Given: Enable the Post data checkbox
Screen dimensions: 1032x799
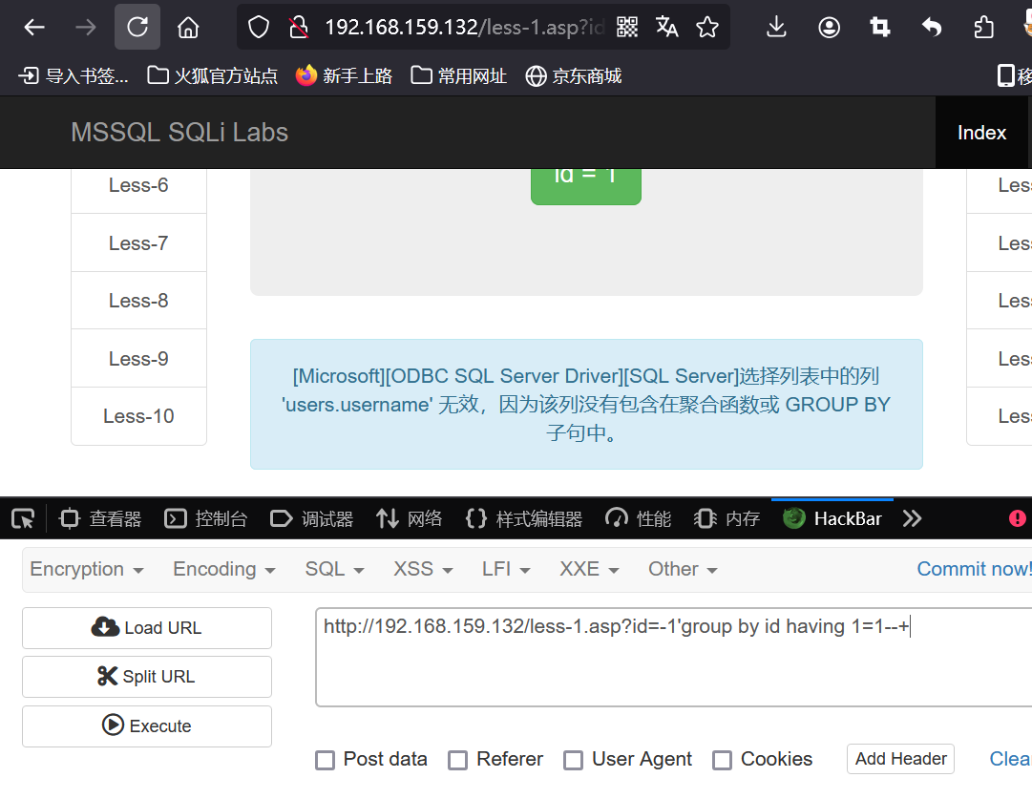Looking at the screenshot, I should pos(325,759).
